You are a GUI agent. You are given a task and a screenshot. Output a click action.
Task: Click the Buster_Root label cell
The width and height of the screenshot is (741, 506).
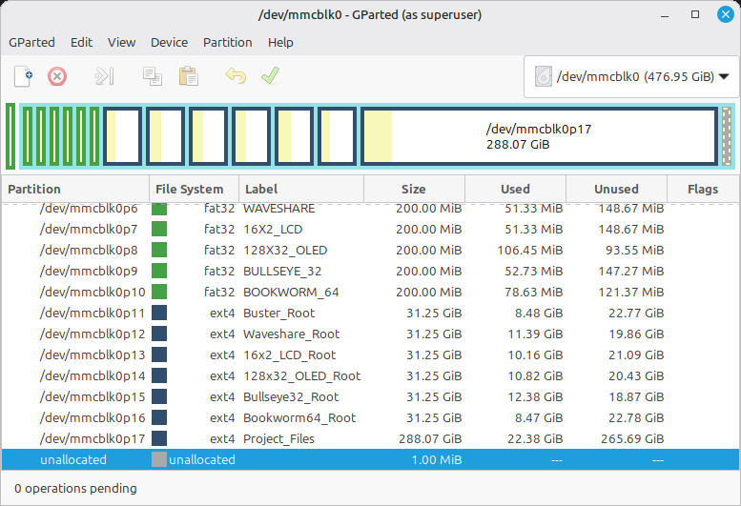point(278,313)
